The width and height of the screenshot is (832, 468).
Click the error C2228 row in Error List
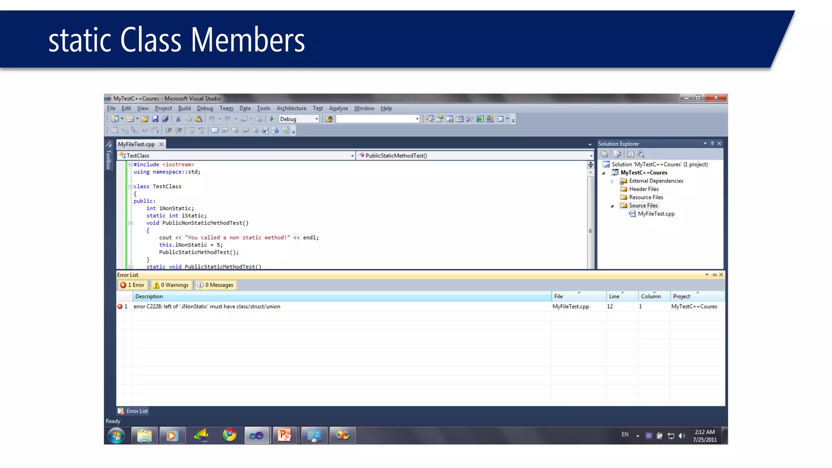[207, 307]
